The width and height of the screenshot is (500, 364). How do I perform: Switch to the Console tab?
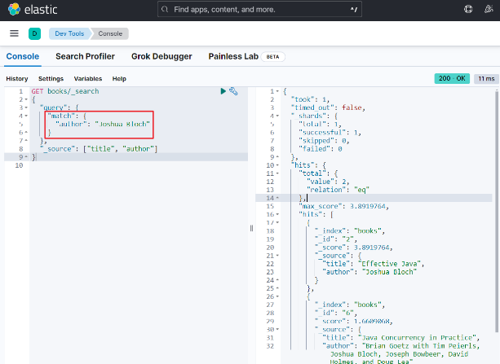[x=23, y=56]
